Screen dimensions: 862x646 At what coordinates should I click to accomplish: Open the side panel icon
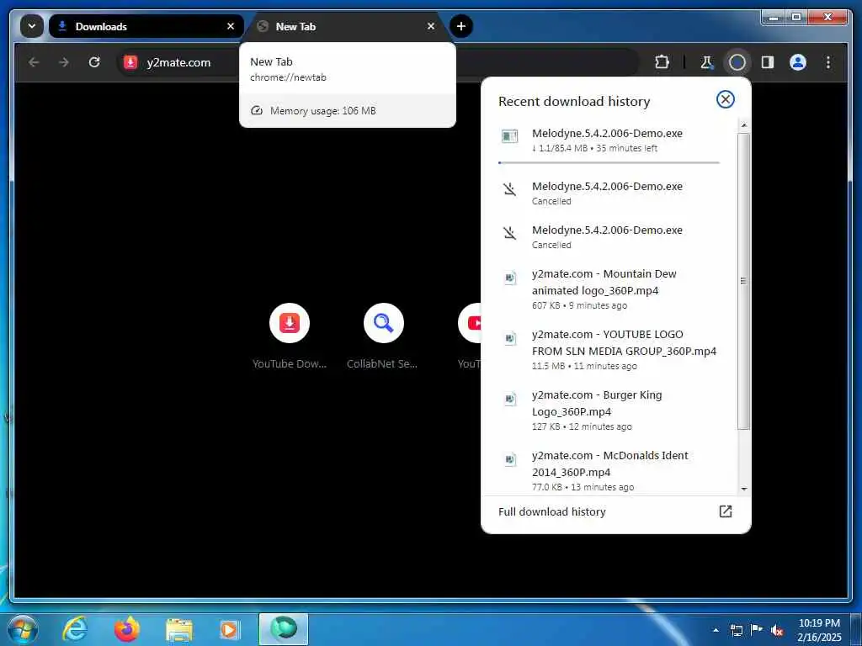pos(768,62)
